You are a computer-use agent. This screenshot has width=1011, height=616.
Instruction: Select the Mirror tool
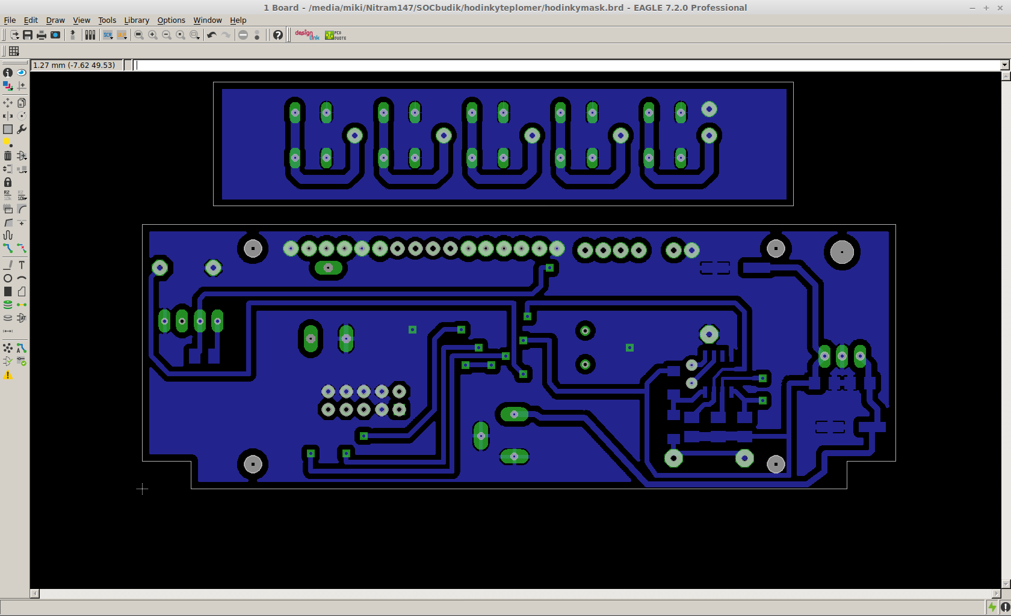pyautogui.click(x=8, y=116)
